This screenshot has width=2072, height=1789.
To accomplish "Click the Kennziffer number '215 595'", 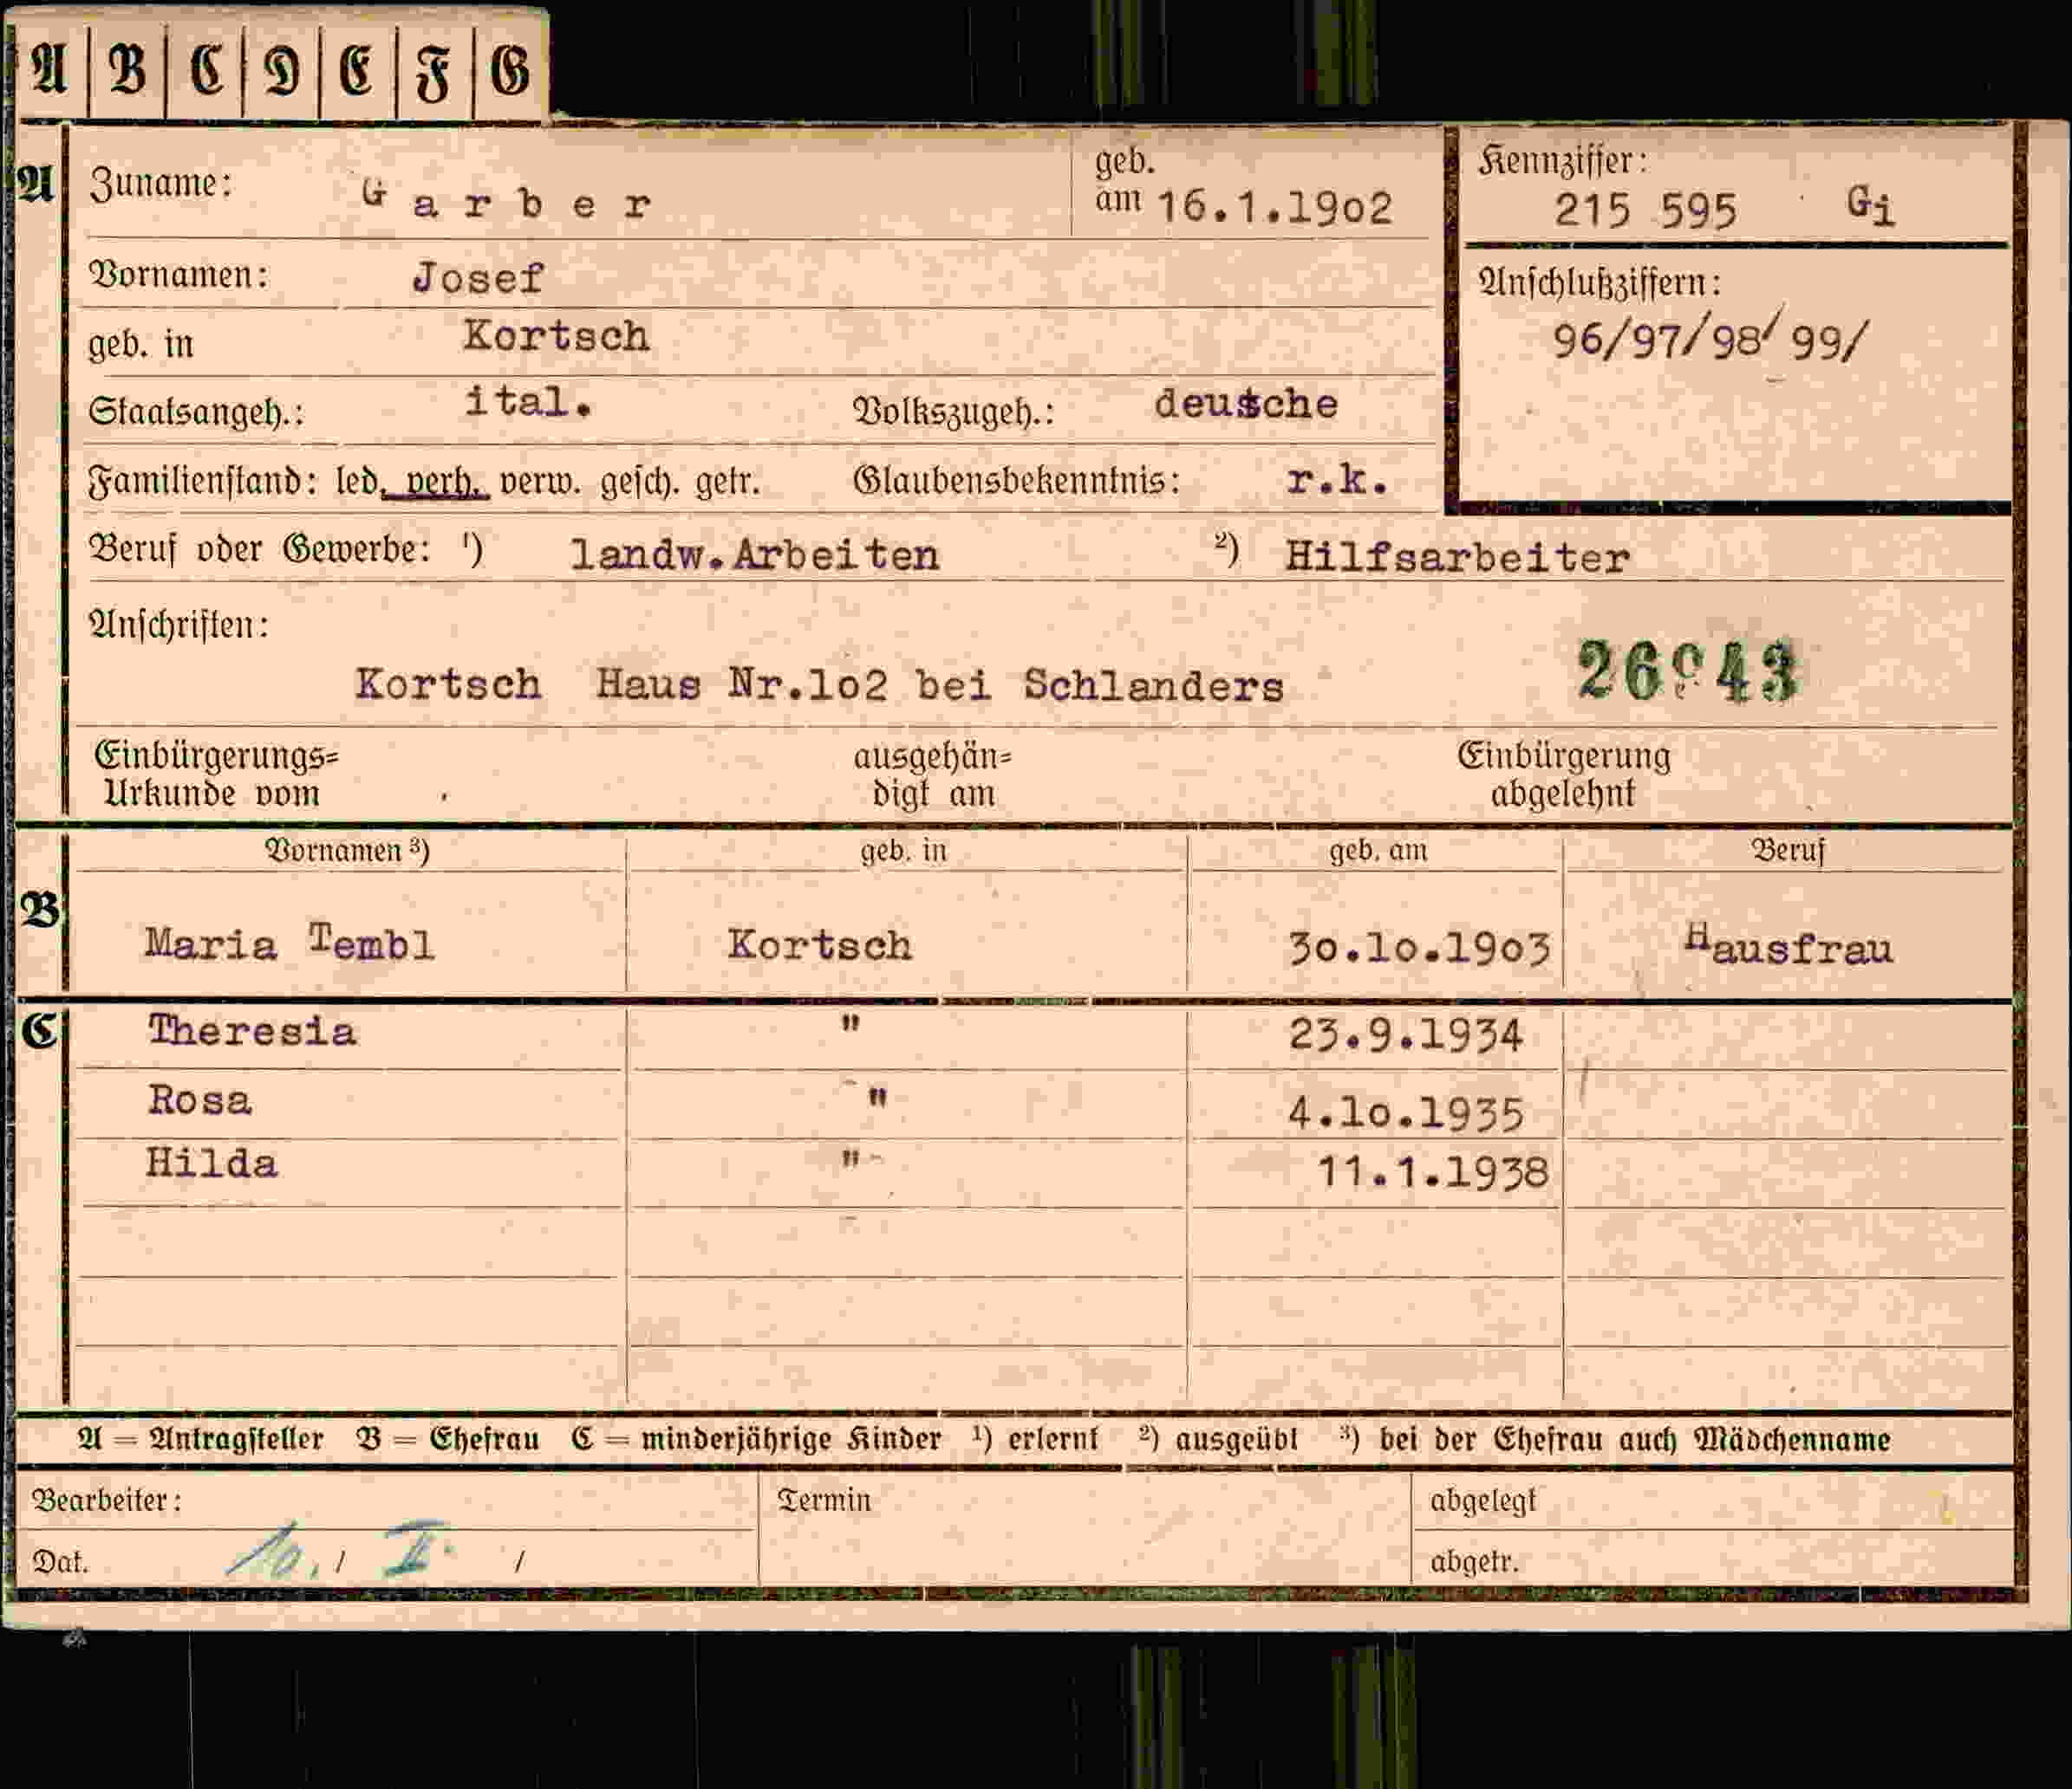I will (1645, 210).
